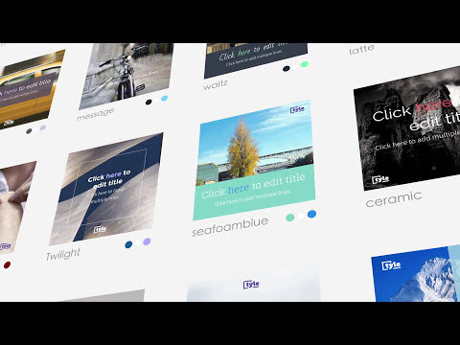Select the waltz dark title template
Image resolution: width=460 pixels, height=345 pixels.
pyautogui.click(x=256, y=60)
